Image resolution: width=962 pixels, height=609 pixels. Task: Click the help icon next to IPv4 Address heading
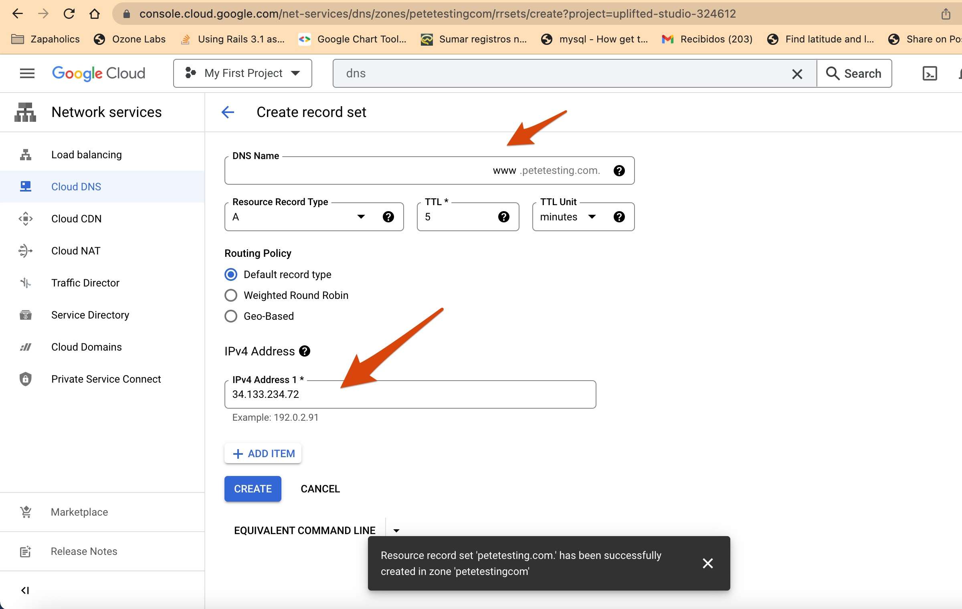pos(305,351)
